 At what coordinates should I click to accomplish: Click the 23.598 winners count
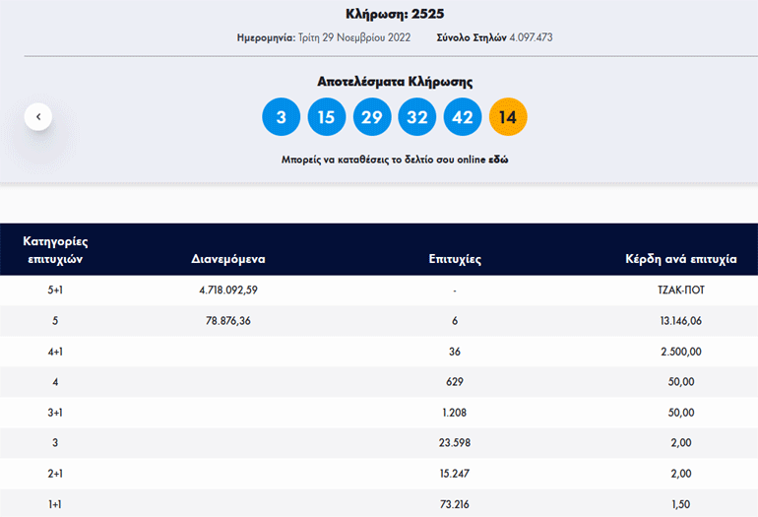coord(454,443)
